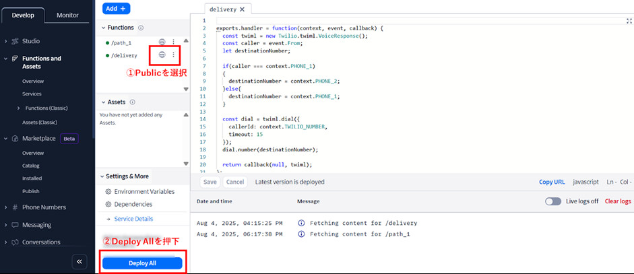The width and height of the screenshot is (634, 274).
Task: Open Publish under Marketplace
Action: 31,191
